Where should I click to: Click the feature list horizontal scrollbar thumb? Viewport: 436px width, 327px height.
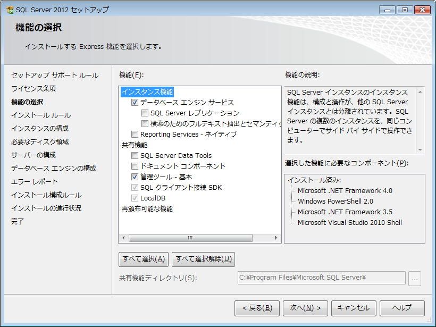tap(190, 238)
